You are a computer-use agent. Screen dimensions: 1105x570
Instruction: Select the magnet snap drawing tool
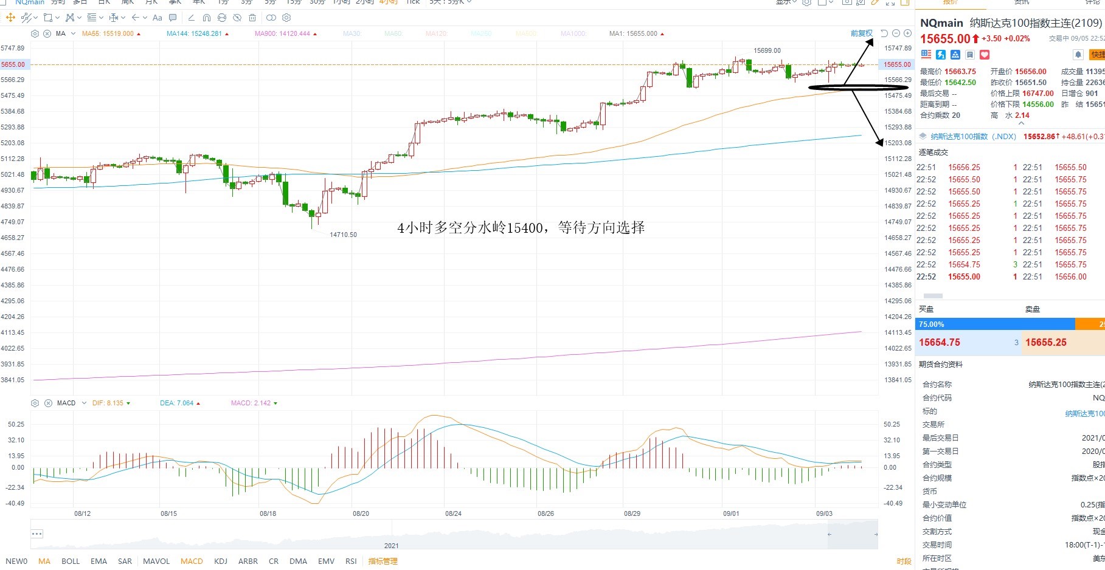[207, 18]
